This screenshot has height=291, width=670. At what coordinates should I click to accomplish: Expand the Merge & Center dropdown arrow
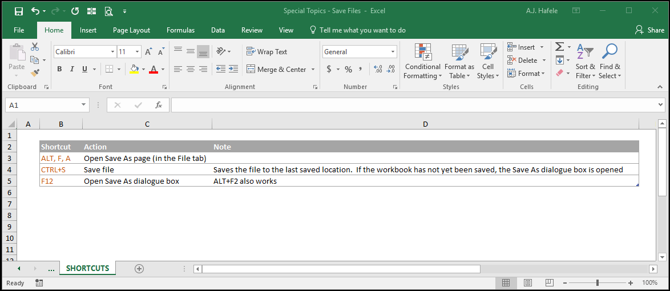[313, 69]
